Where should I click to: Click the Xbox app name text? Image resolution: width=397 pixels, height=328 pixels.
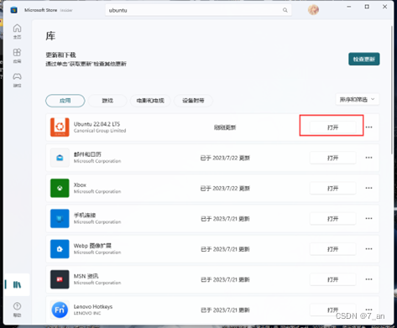pos(80,185)
